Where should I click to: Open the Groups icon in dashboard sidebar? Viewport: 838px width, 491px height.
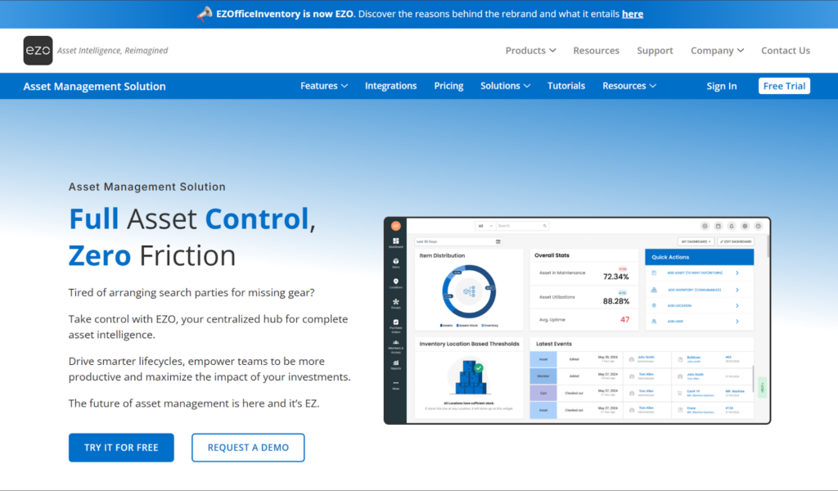pos(396,304)
